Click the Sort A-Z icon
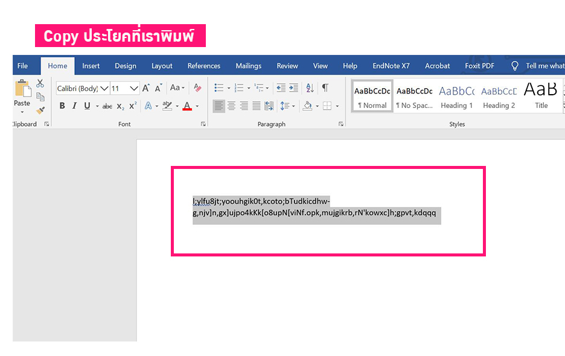The height and width of the screenshot is (356, 565). pyautogui.click(x=310, y=88)
